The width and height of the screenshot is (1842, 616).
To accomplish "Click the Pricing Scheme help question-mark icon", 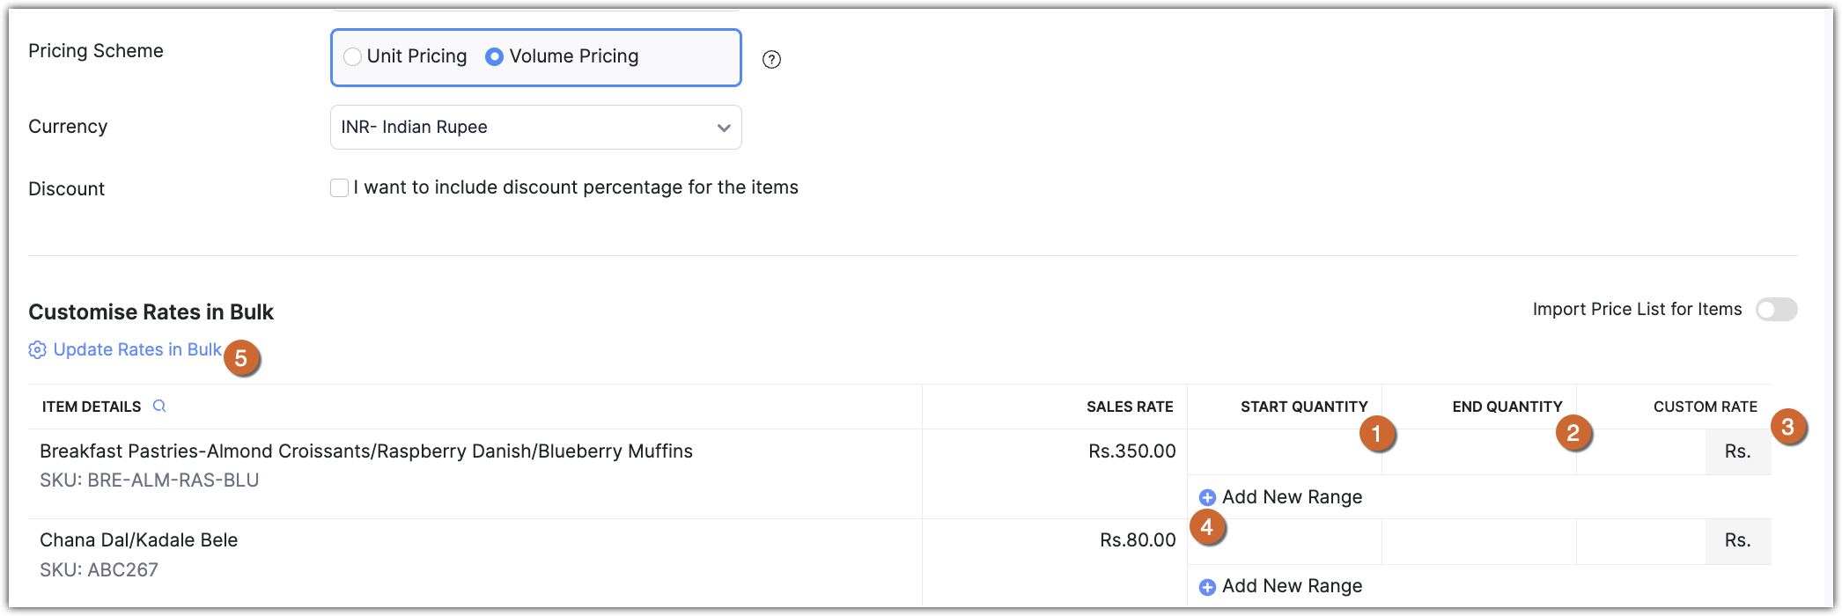I will point(771,59).
